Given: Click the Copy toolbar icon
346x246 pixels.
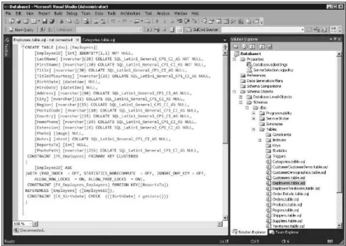Looking at the screenshot, I should click(x=69, y=21).
